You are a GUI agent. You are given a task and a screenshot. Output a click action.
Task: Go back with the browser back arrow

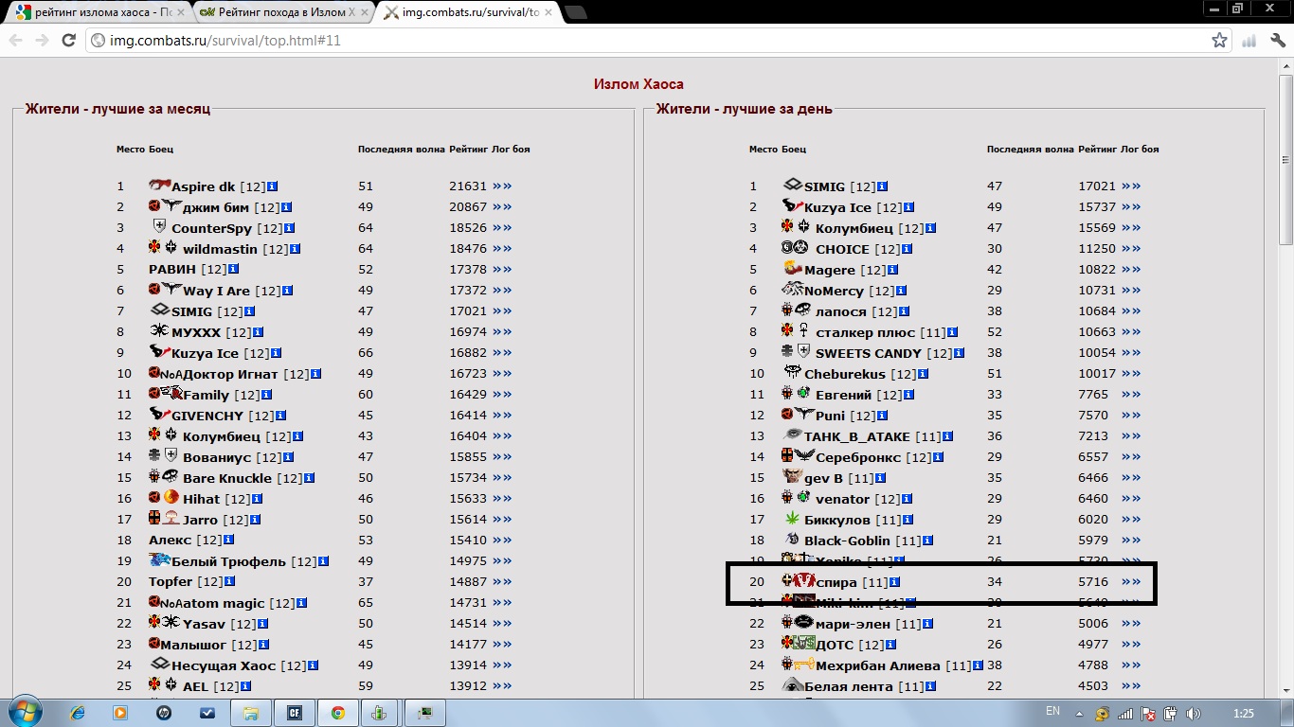click(15, 41)
